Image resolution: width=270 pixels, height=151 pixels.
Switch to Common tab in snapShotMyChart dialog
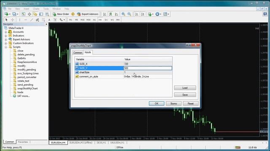(x=78, y=52)
